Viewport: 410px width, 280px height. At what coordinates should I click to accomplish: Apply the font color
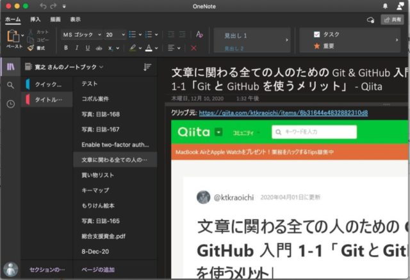[149, 48]
